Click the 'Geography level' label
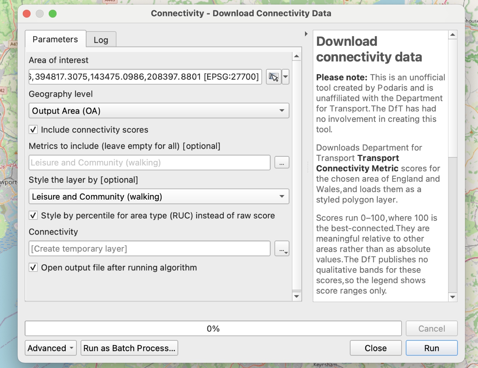478x368 pixels. 61,94
